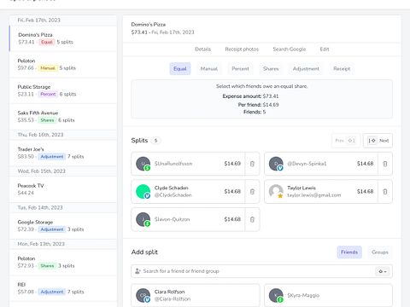
Task: Click the Per friend: $14.69 line
Action: click(x=258, y=105)
